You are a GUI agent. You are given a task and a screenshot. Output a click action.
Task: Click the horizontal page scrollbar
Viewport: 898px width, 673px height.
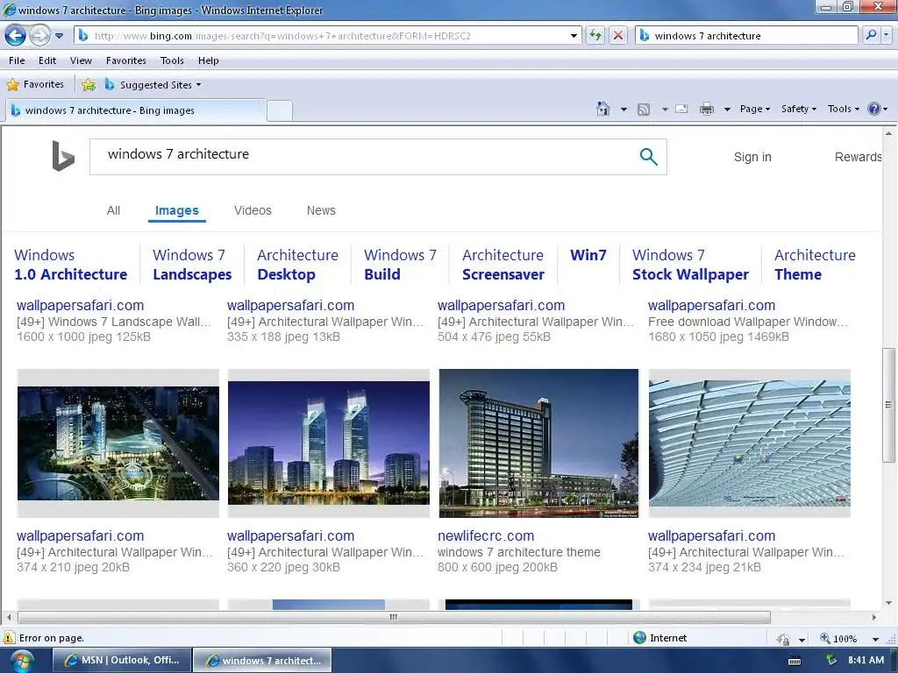point(394,617)
